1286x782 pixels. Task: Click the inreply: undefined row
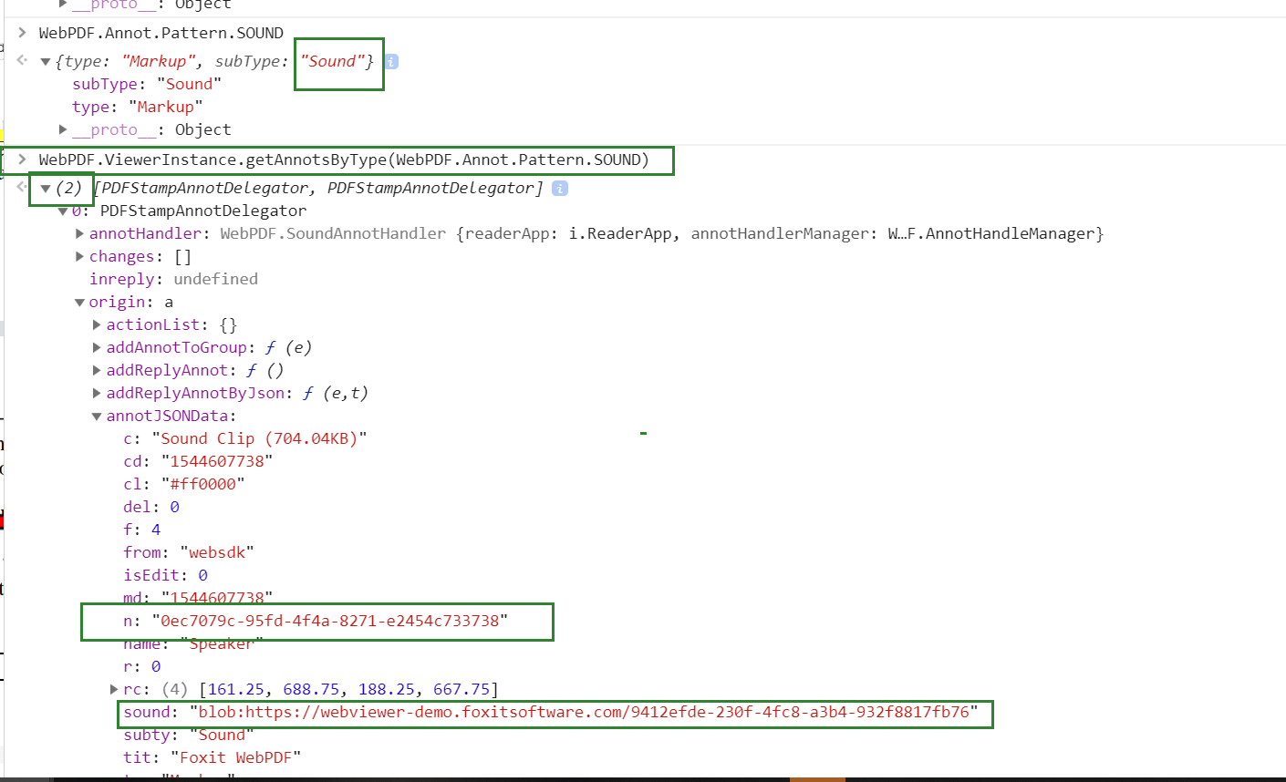pyautogui.click(x=173, y=279)
